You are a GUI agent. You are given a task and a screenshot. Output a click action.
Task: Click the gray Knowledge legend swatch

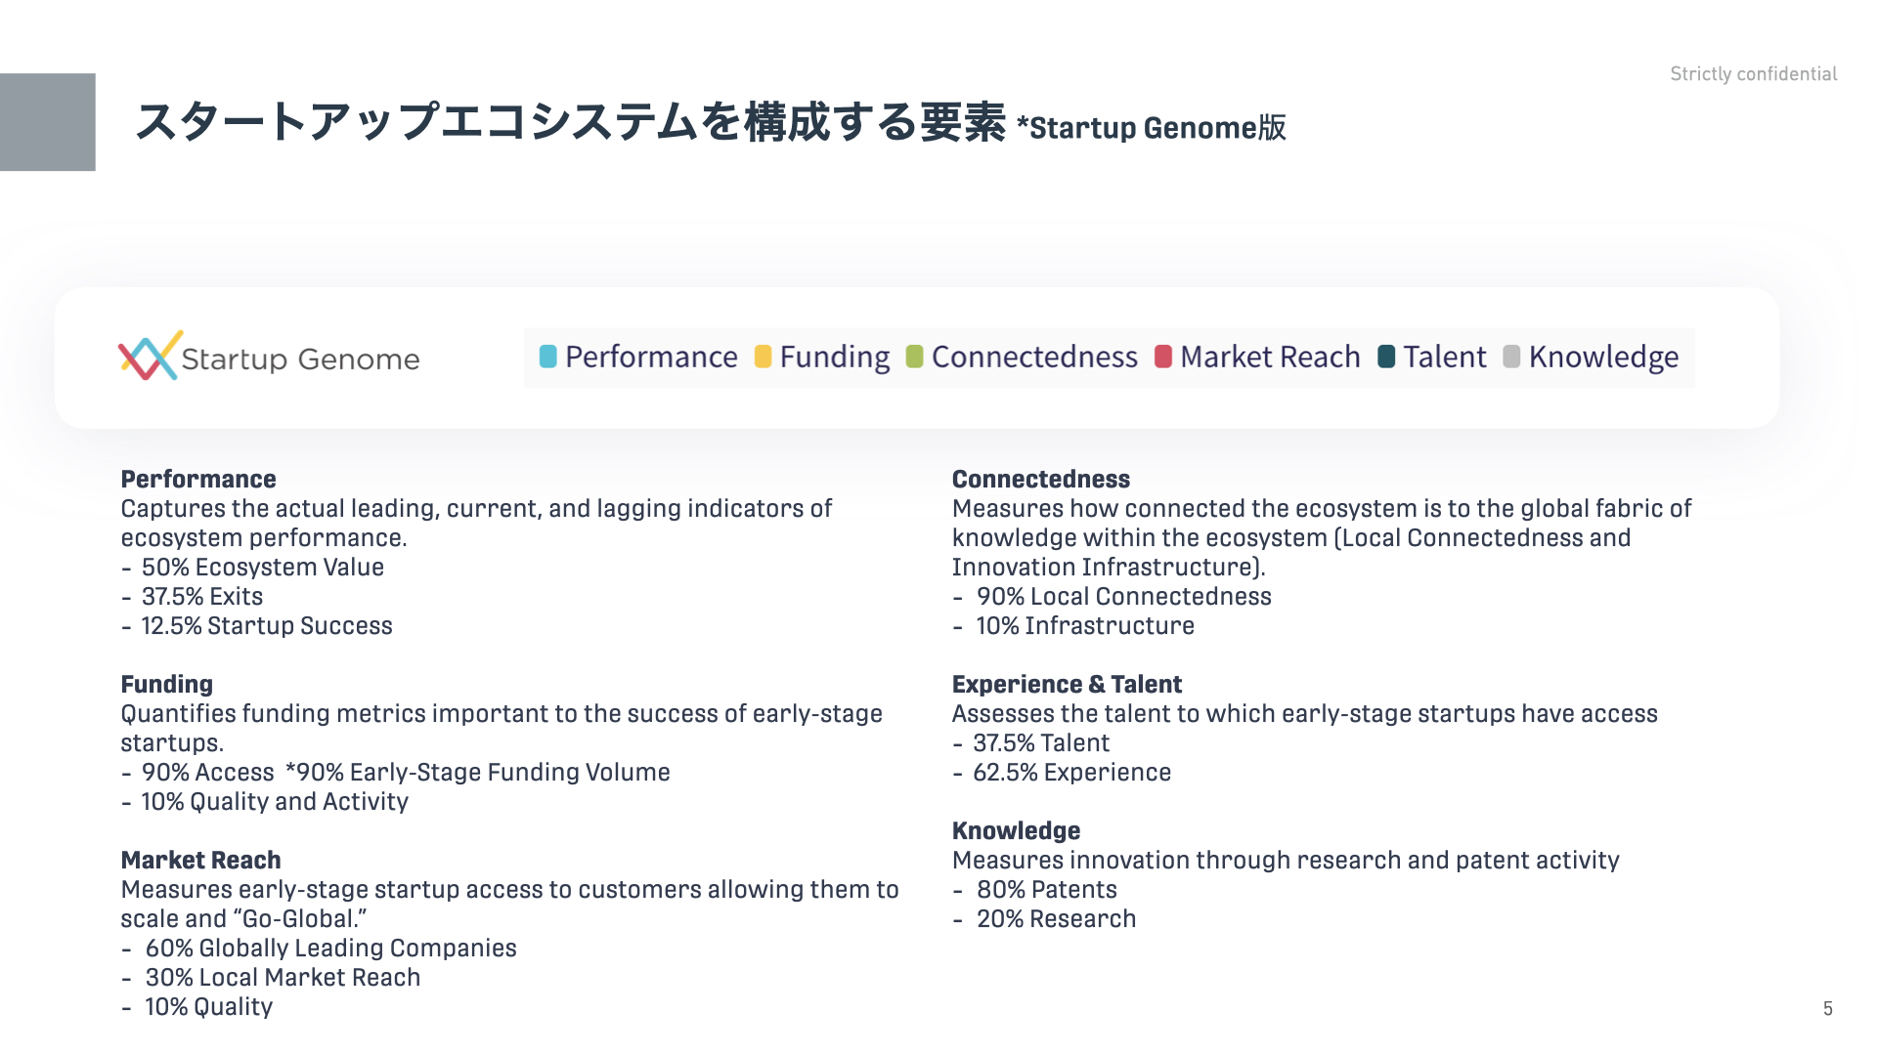point(1511,357)
